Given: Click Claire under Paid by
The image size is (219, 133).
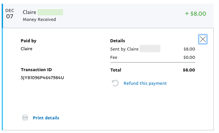Looking at the screenshot, I should point(27,49).
